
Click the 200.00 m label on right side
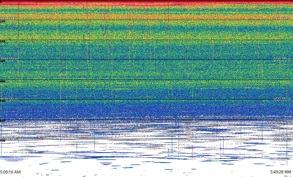tap(282, 139)
